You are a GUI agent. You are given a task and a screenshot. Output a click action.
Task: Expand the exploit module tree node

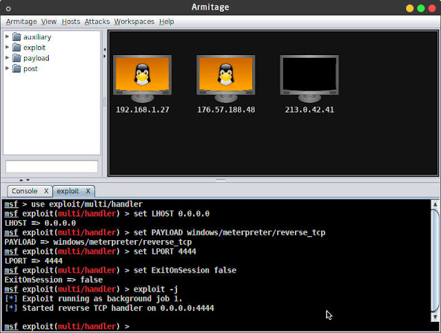coord(8,47)
